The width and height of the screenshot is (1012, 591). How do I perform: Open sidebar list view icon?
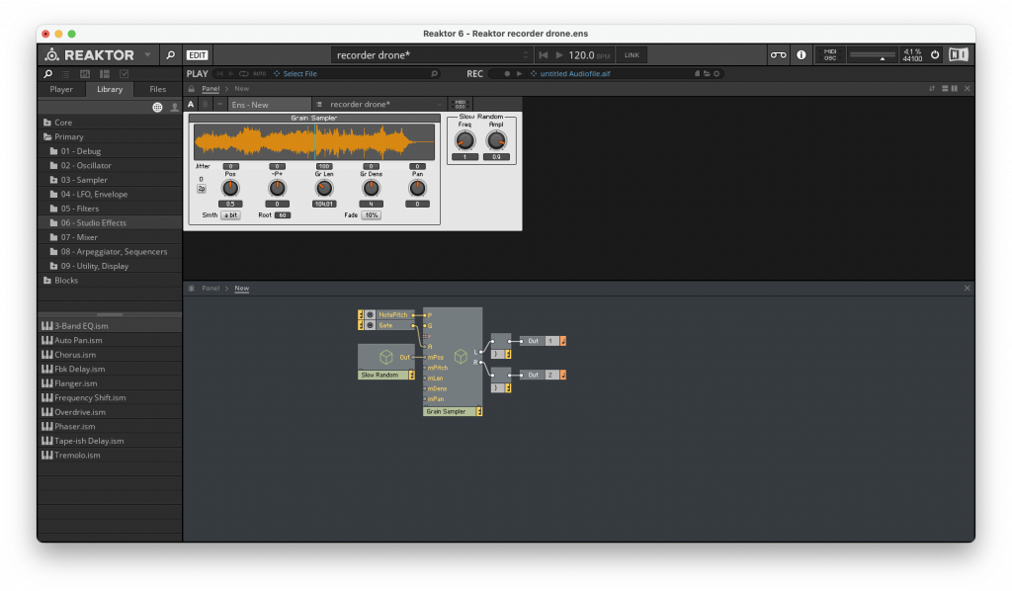[65, 73]
